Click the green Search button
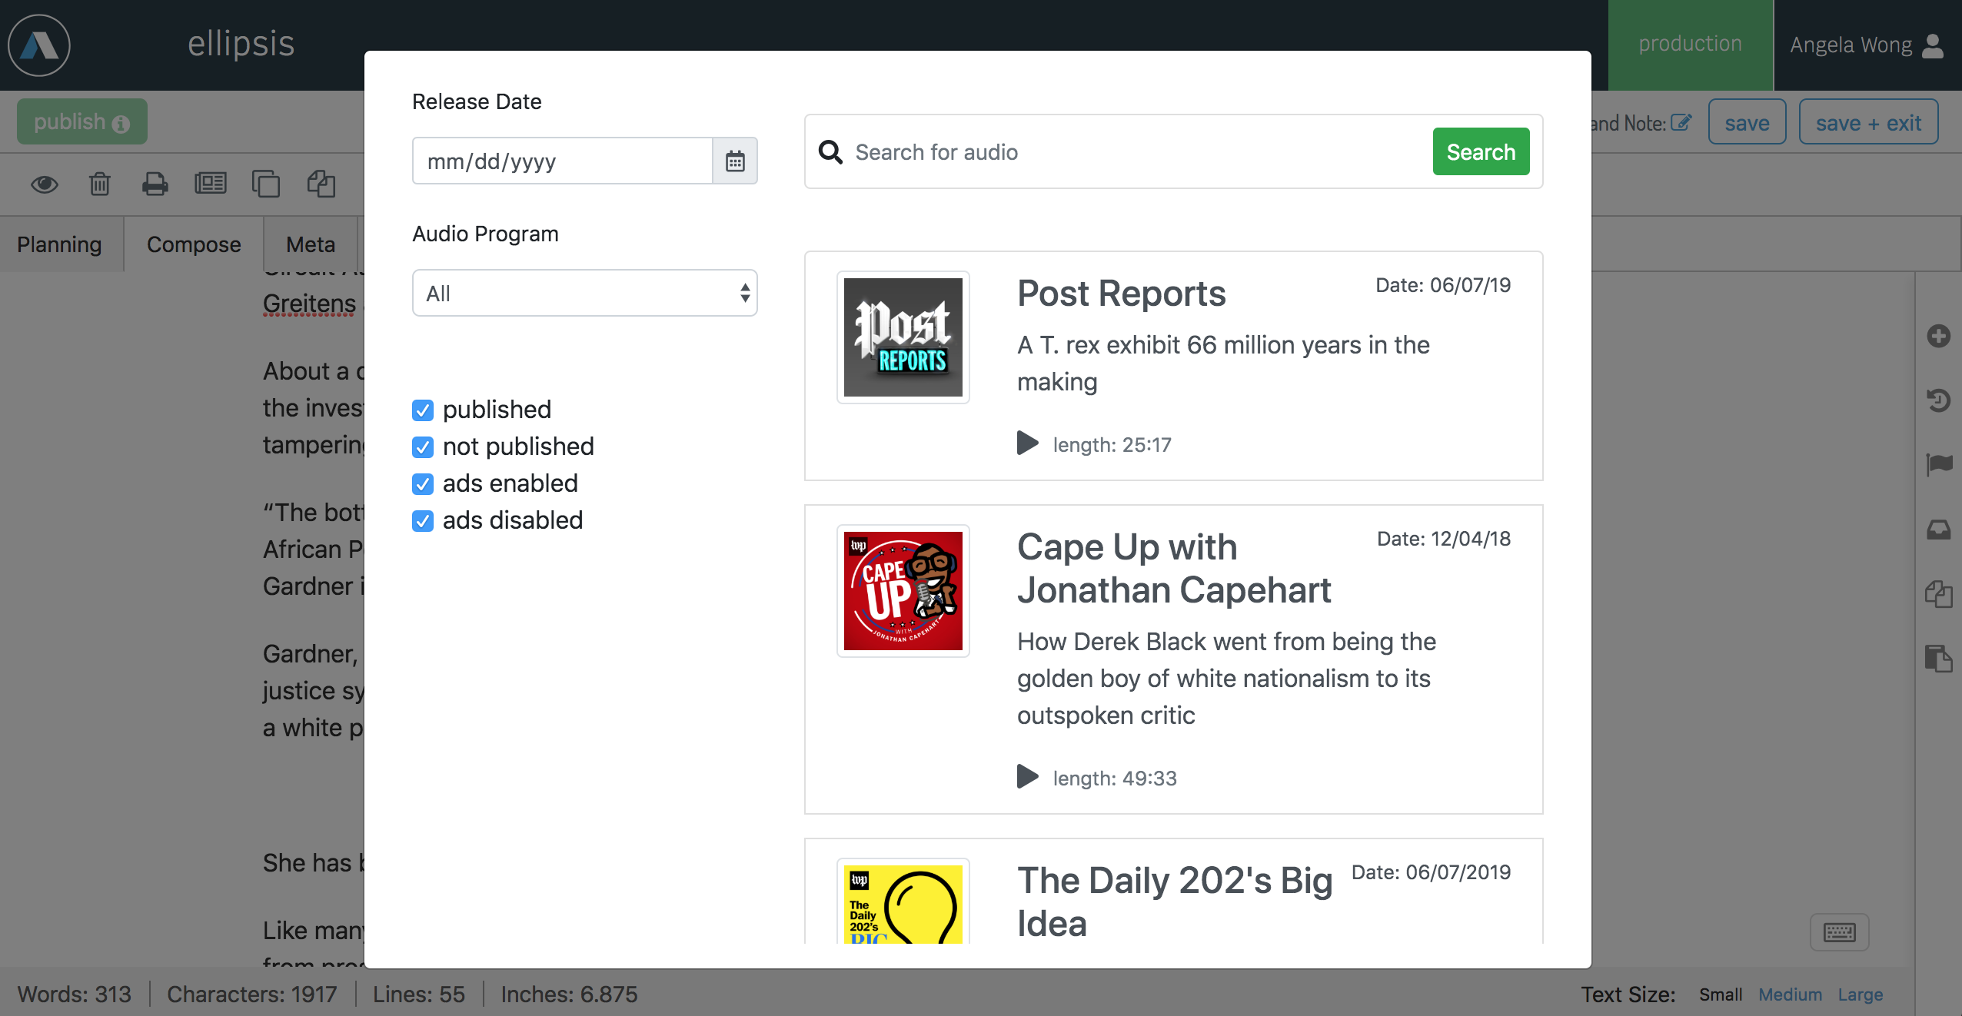 pos(1481,151)
